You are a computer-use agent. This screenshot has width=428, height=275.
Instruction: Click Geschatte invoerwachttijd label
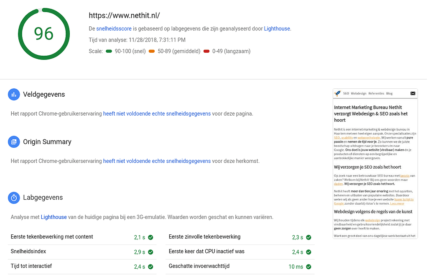199,266
